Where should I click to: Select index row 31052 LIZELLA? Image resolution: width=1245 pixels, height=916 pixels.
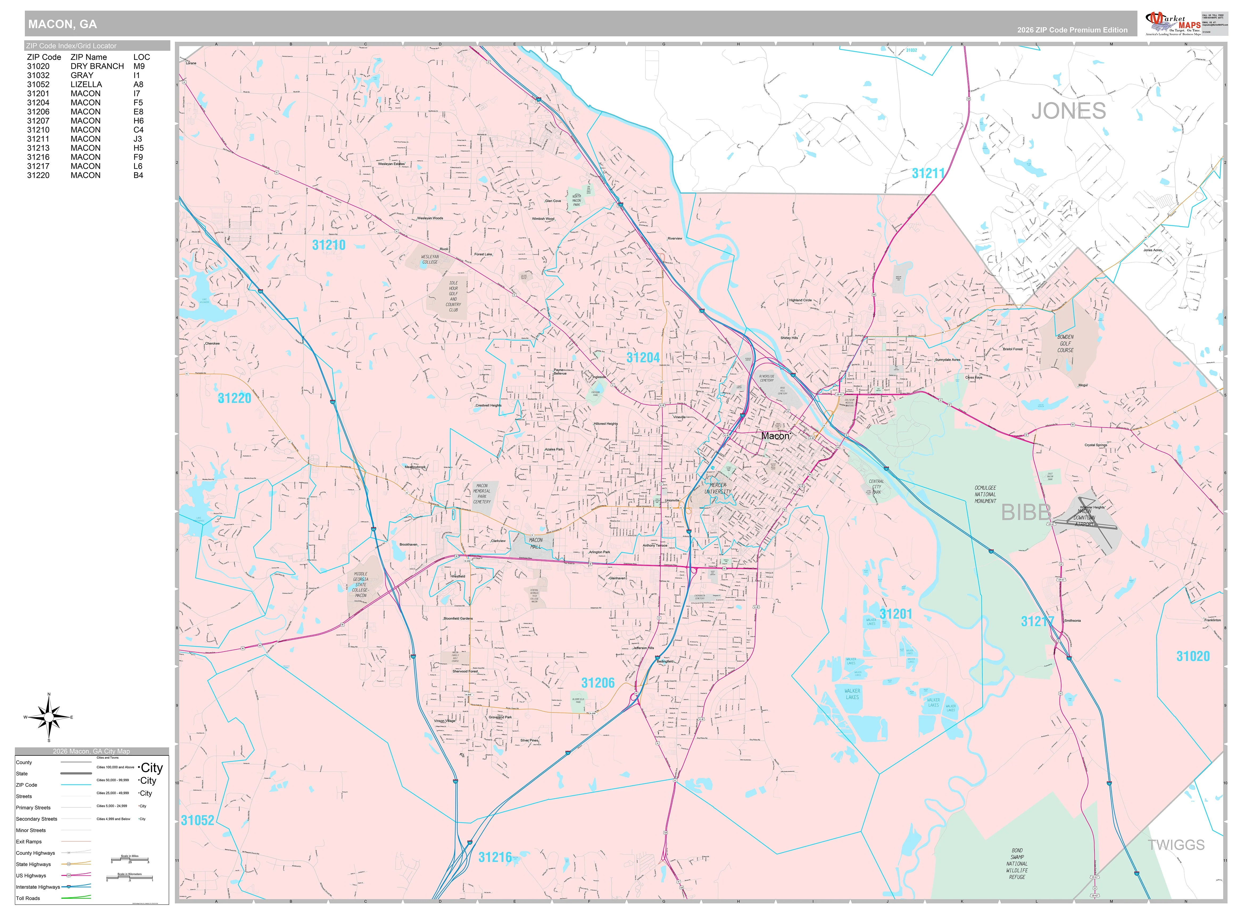pos(85,84)
